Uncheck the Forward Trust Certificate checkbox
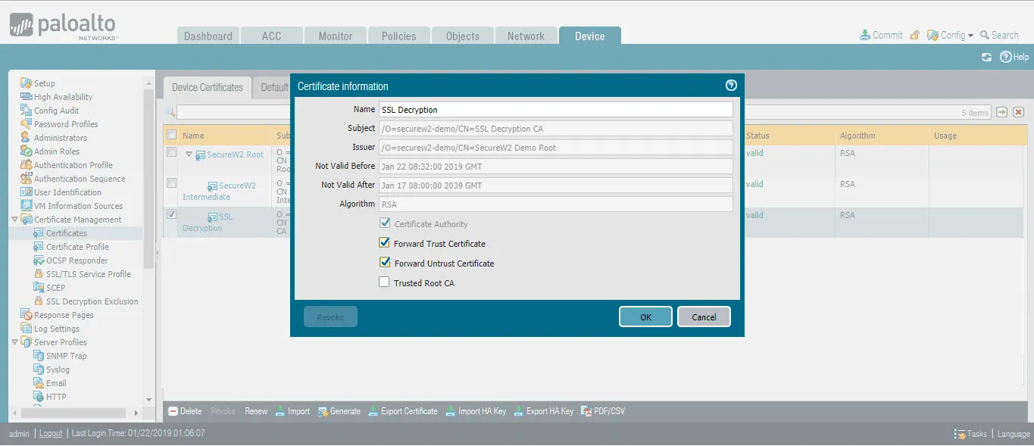1034x446 pixels. pyautogui.click(x=385, y=244)
